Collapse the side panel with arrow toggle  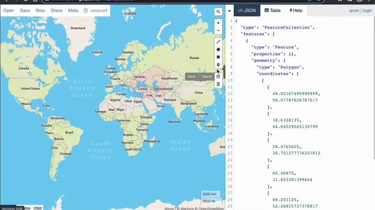click(229, 10)
